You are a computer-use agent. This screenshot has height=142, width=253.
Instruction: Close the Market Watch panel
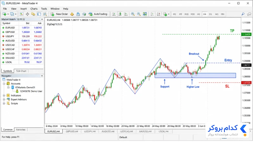(42, 19)
